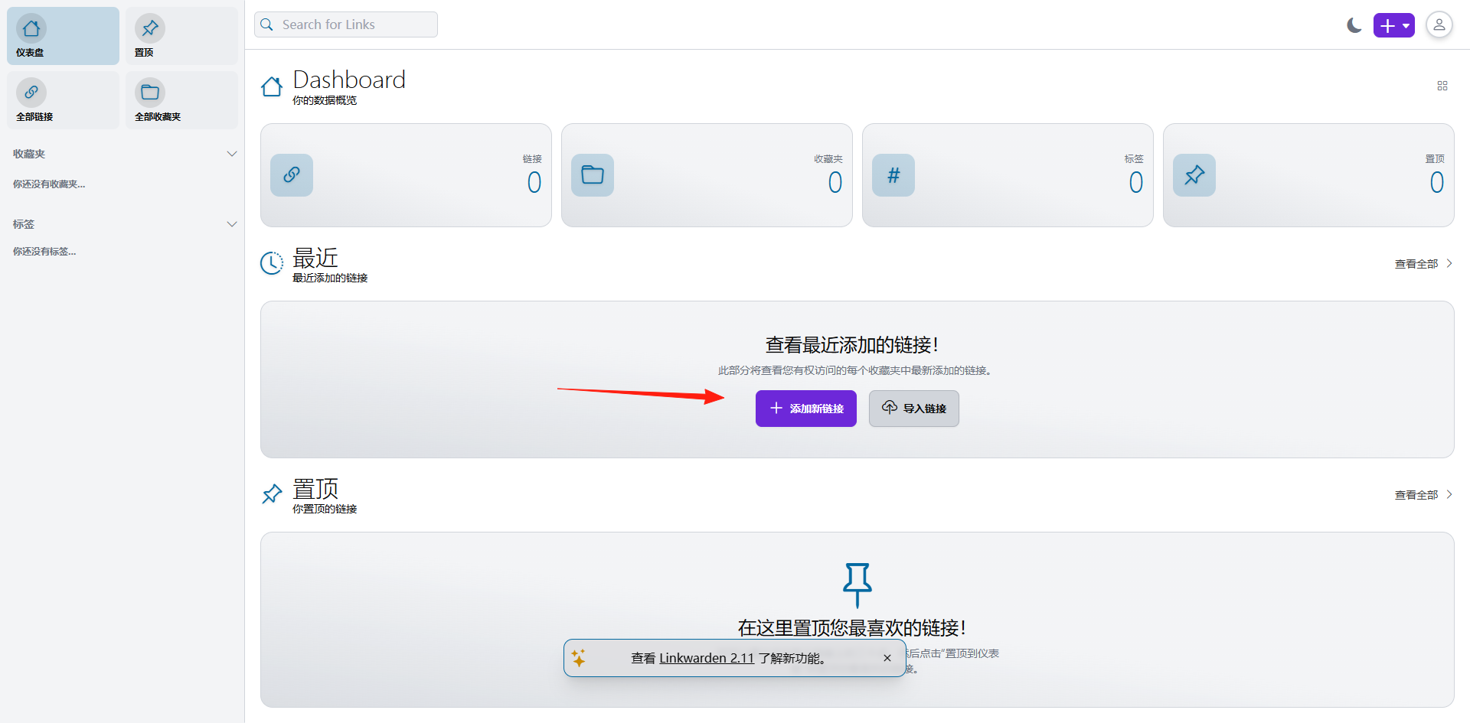Click the Dashboard page title text
The height and width of the screenshot is (723, 1470).
(x=349, y=80)
